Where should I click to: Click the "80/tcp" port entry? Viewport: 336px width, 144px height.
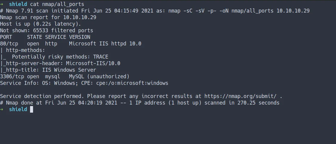pos(9,44)
